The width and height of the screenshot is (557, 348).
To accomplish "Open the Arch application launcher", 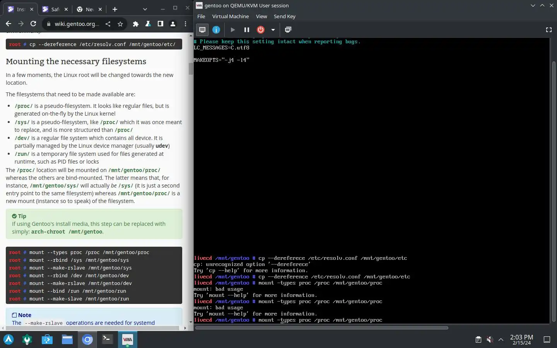I will click(x=9, y=339).
